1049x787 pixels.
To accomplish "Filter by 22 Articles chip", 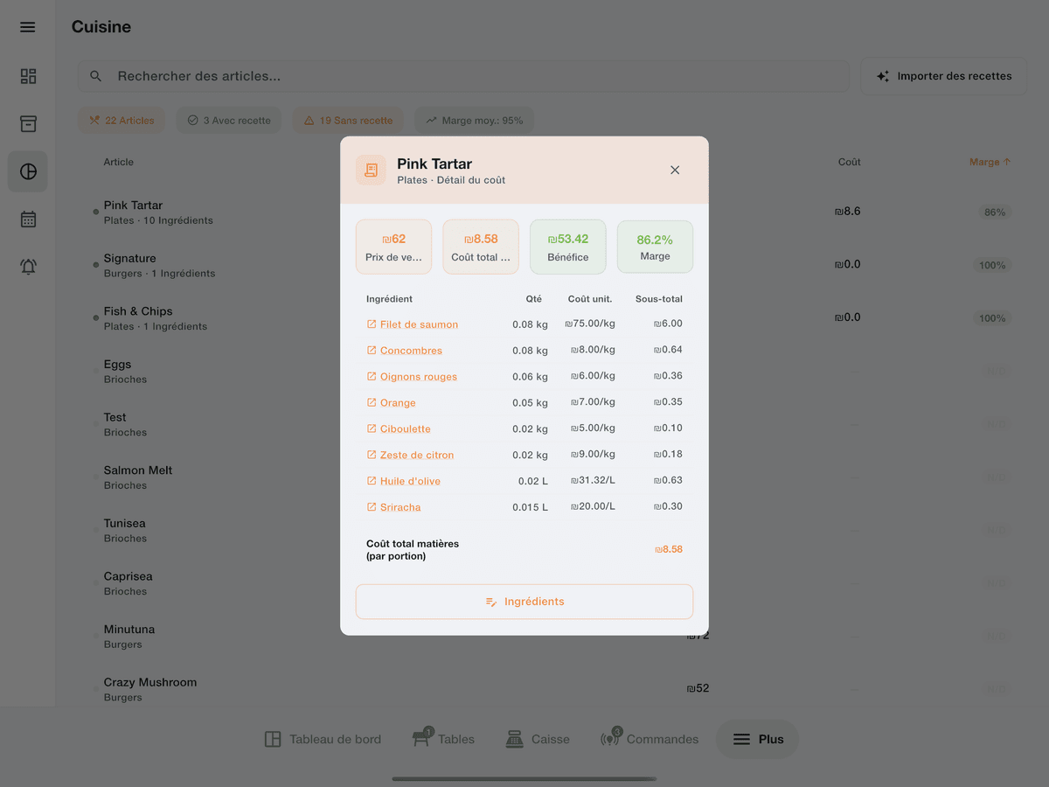I will pos(122,121).
